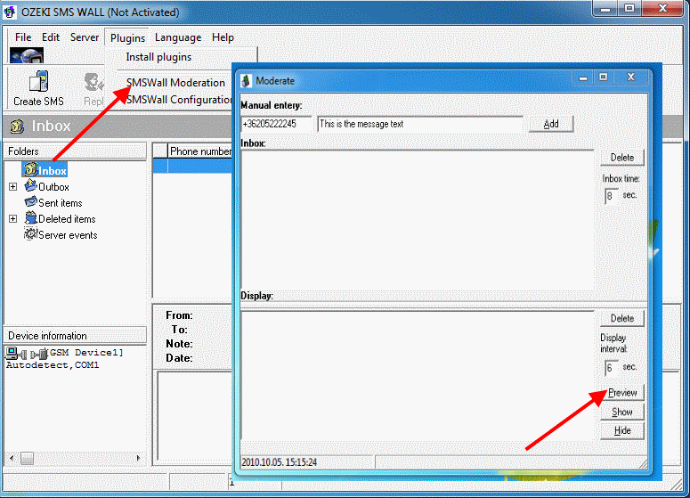Click the message text entry field

420,124
